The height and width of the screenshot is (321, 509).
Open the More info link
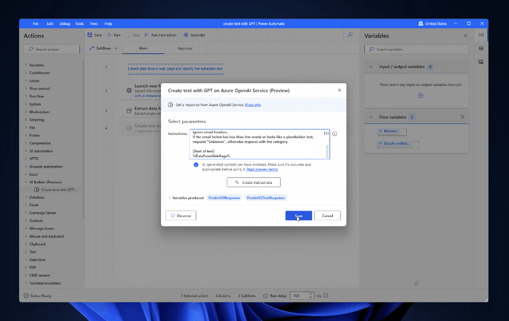tap(253, 104)
